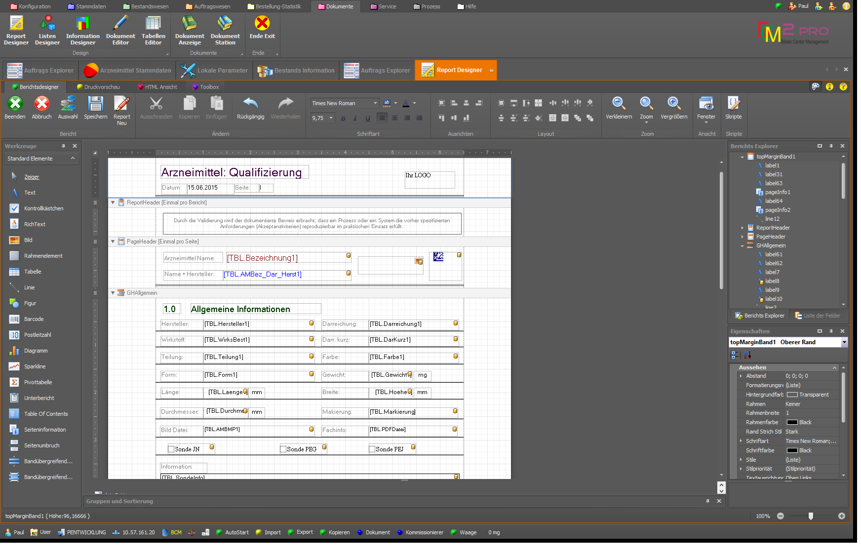Toggle the Sonde PEJ checkbox
This screenshot has width=861, height=558.
(372, 449)
